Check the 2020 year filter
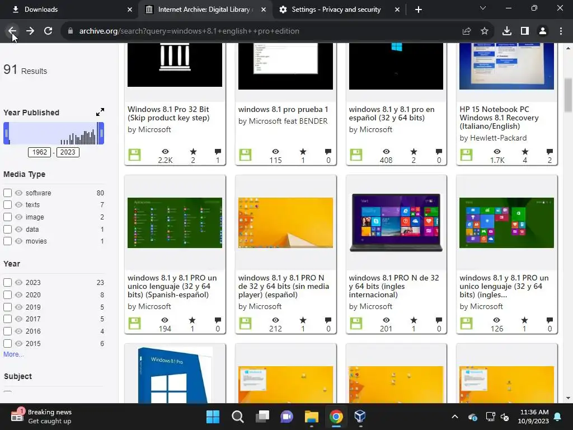Screen dimensions: 573x430 [x=7, y=295]
